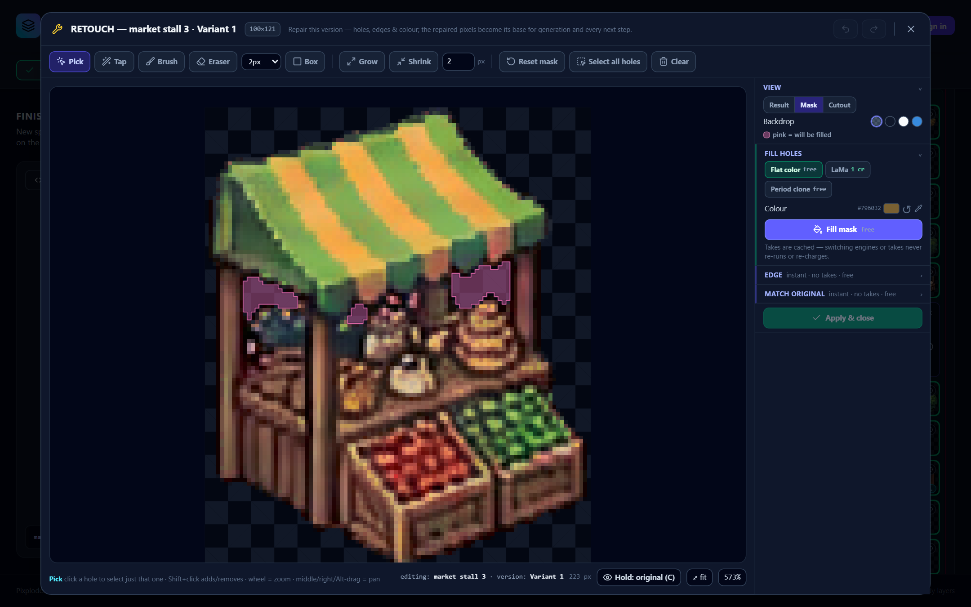Click the 'Takes are cached' note text

(843, 252)
